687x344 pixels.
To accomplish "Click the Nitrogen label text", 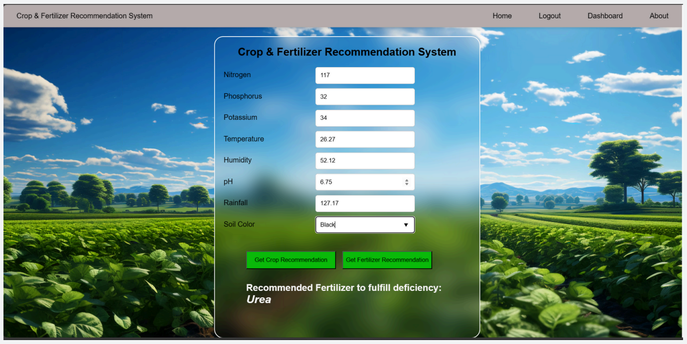I will (x=237, y=75).
